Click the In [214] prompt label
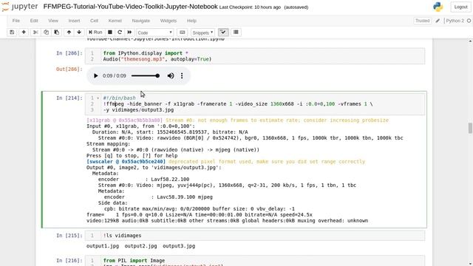 [69, 98]
